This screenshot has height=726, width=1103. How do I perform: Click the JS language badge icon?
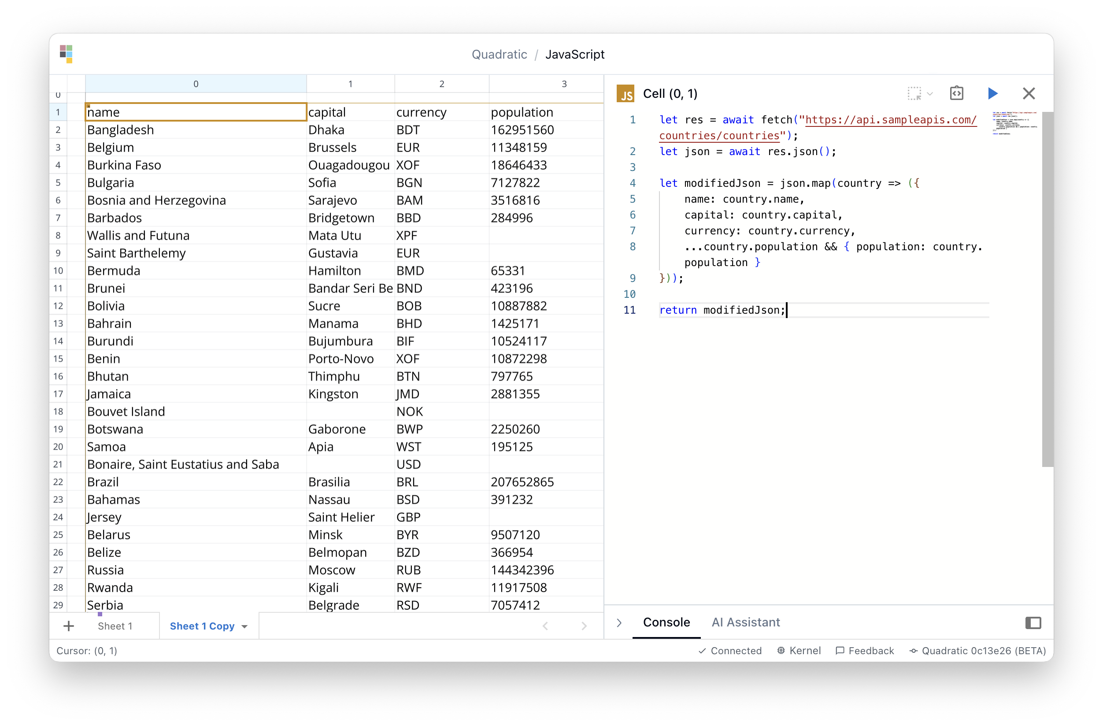[625, 94]
